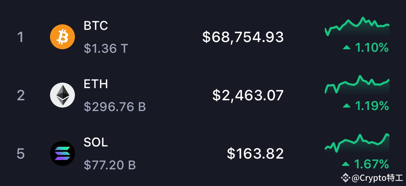
Task: Click the green up arrow beside 1.67%
Action: (x=346, y=164)
